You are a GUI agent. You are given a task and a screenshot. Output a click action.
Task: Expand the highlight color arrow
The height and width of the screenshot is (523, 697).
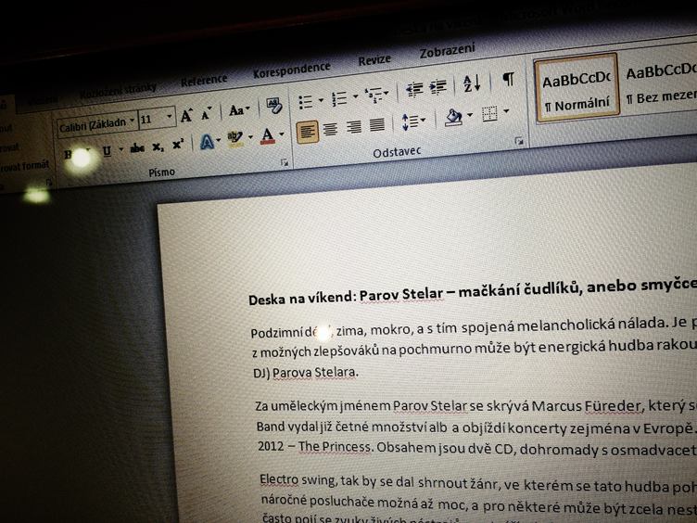[x=250, y=137]
